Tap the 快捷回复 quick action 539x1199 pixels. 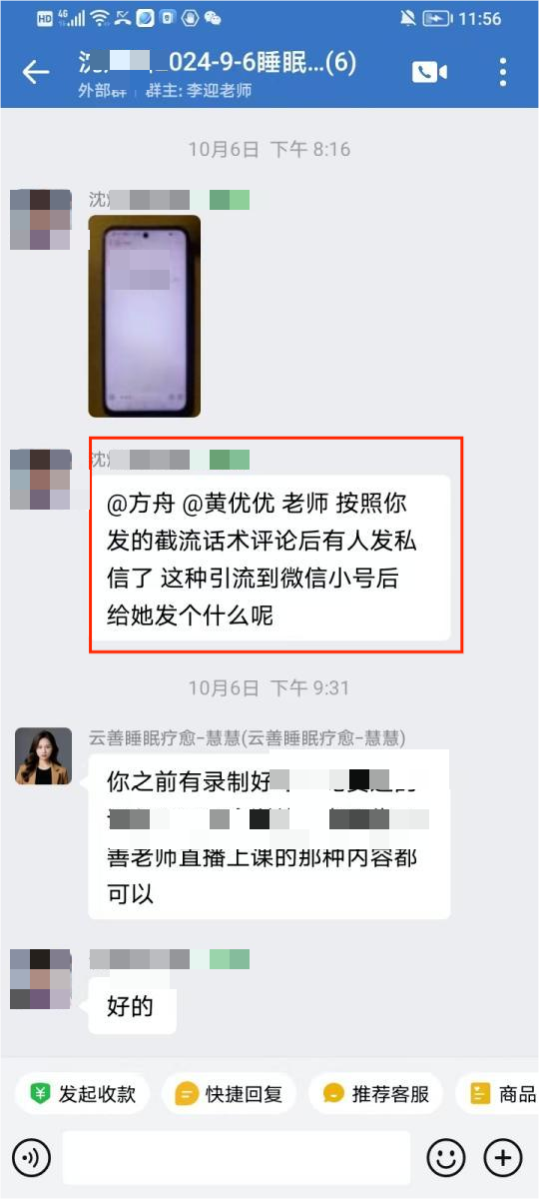click(229, 1094)
